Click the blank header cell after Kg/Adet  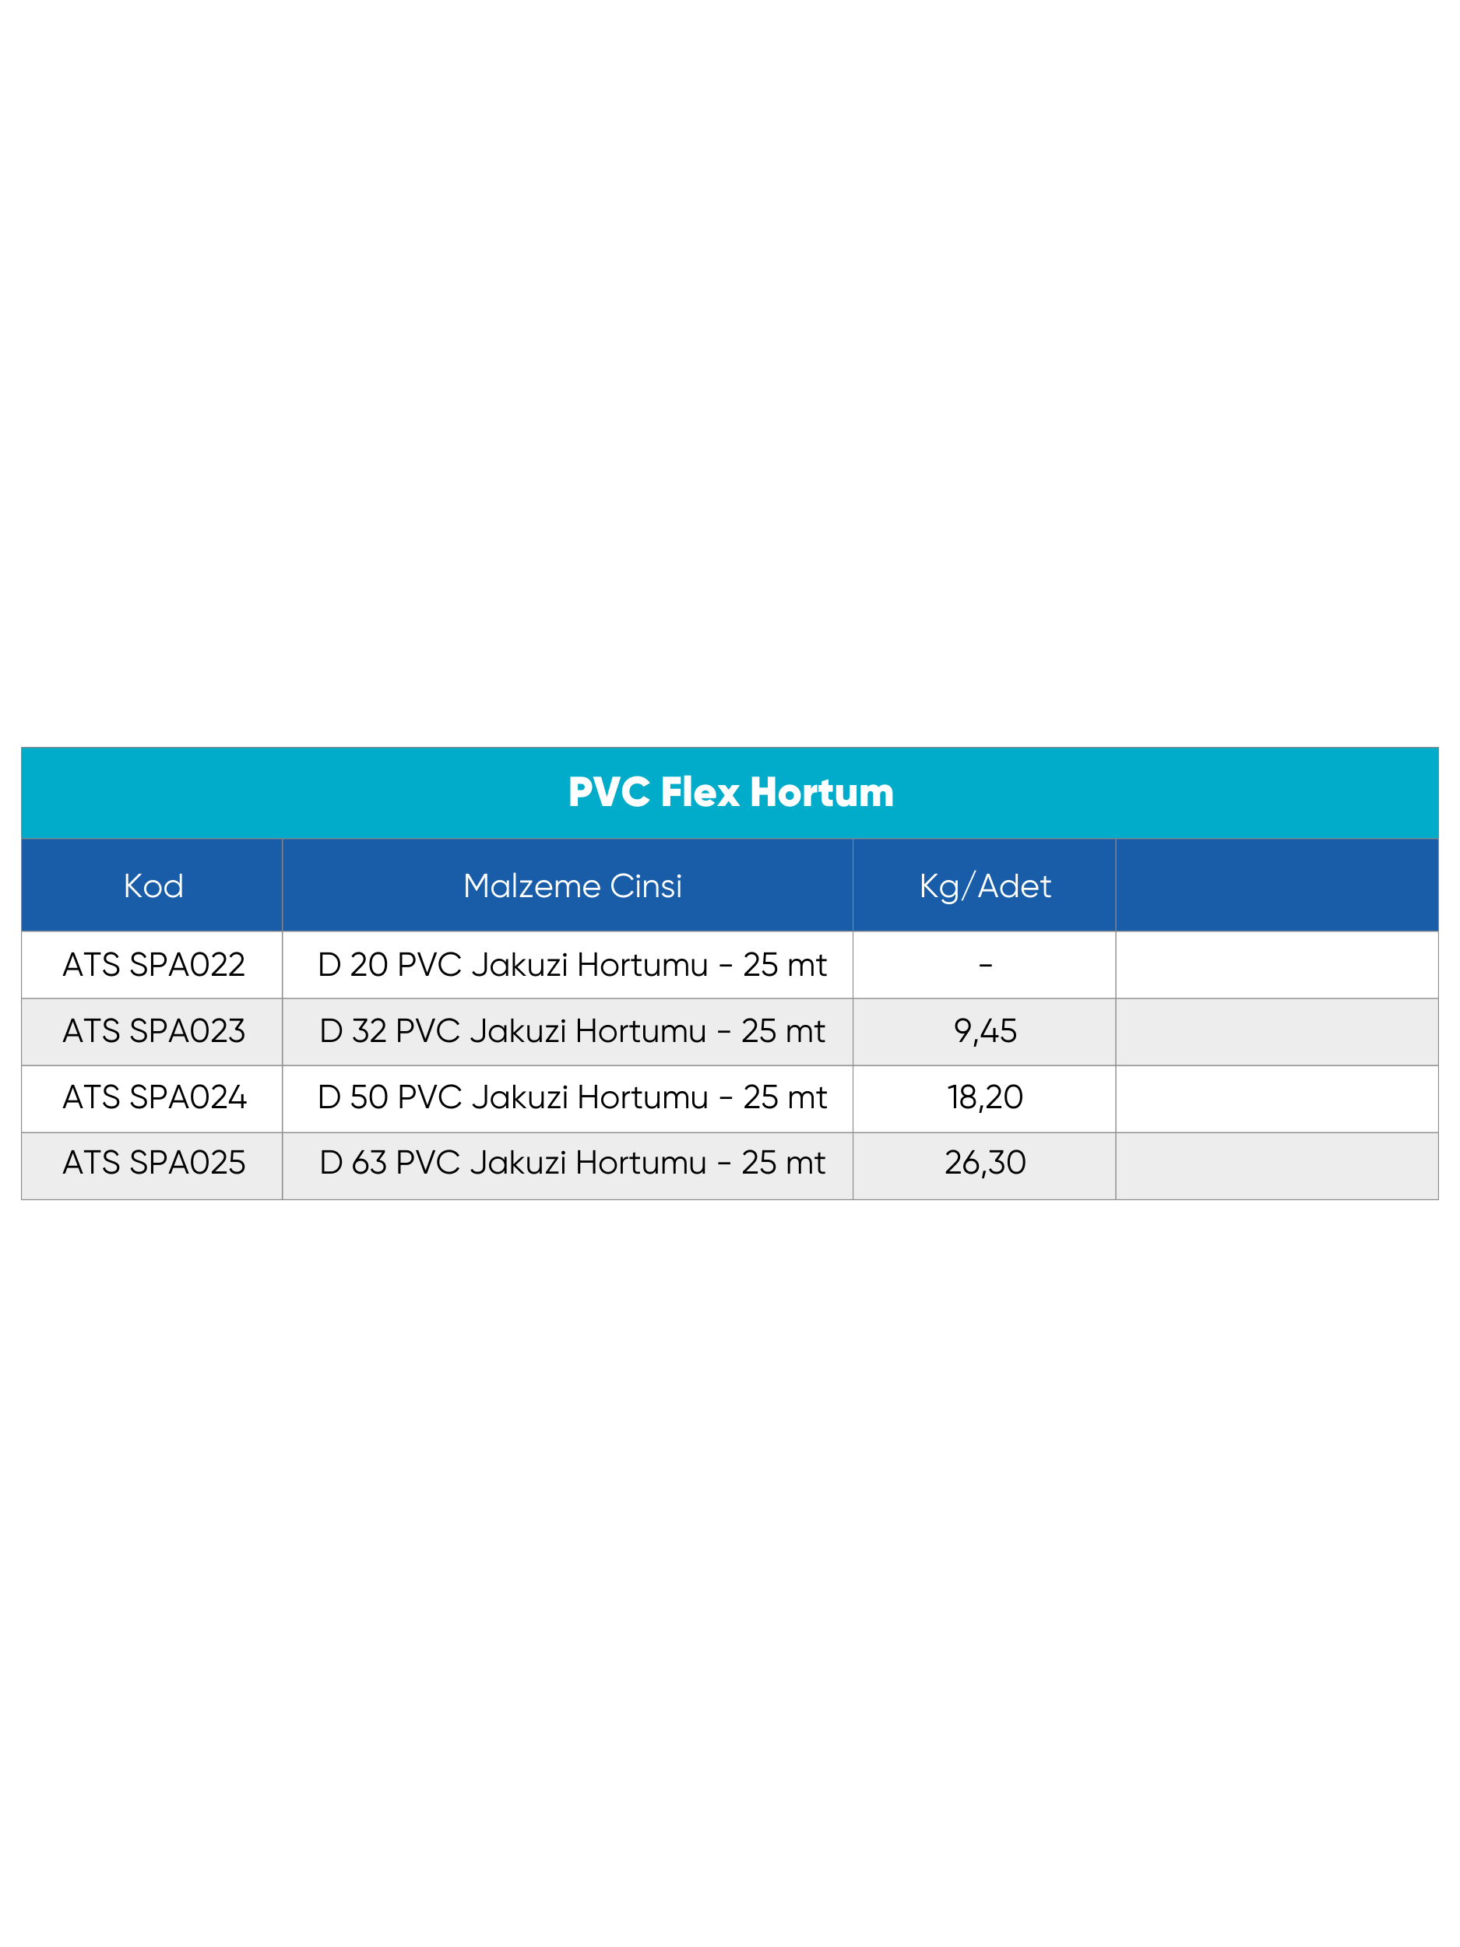tap(1276, 885)
